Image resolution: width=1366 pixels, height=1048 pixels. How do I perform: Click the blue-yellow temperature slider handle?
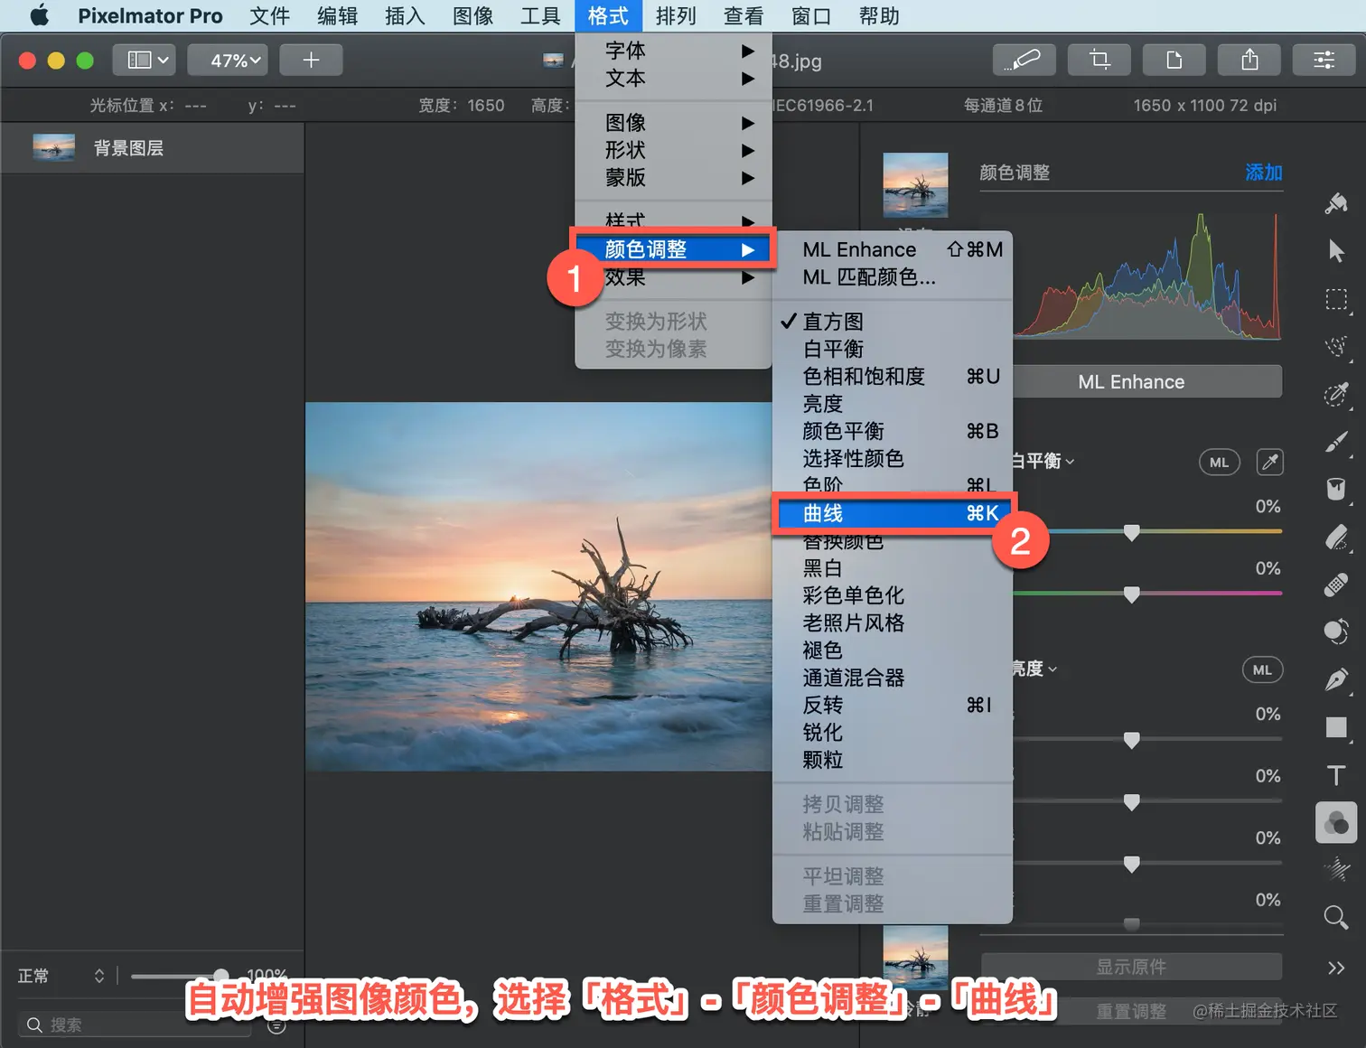pyautogui.click(x=1131, y=532)
